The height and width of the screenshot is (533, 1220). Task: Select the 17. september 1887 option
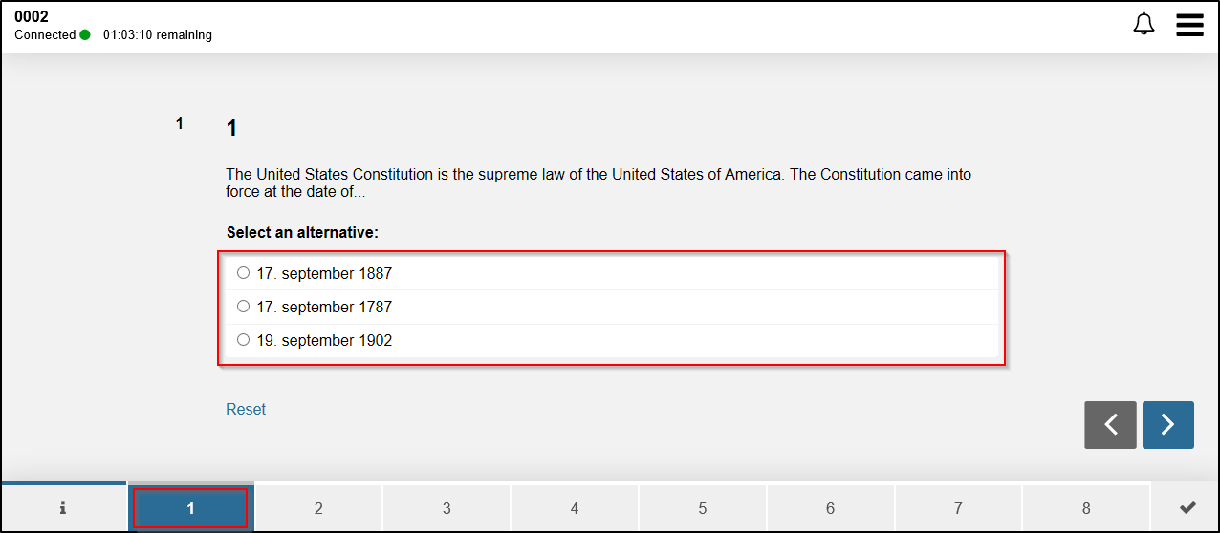(612, 273)
